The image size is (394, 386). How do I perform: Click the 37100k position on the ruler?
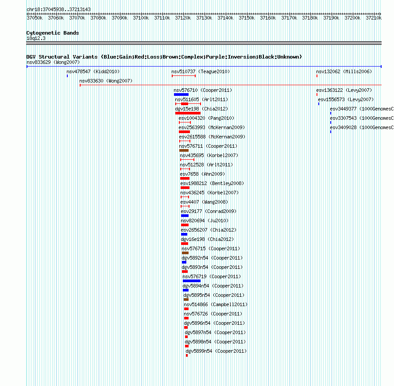pos(141,18)
